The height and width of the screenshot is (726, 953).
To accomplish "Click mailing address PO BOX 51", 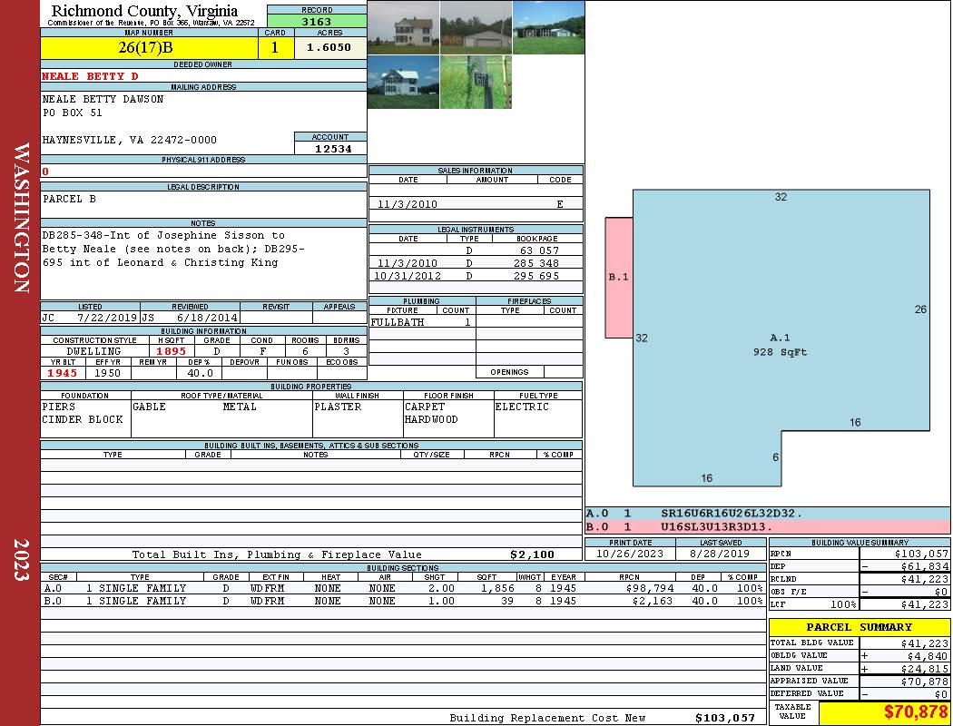I will click(x=72, y=113).
